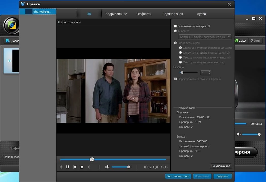Open the Эффекты tab
This screenshot has height=182, width=266.
coord(144,14)
